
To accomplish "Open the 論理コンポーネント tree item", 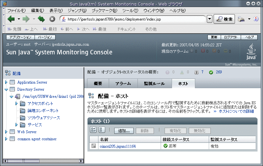I will pos(43,111).
